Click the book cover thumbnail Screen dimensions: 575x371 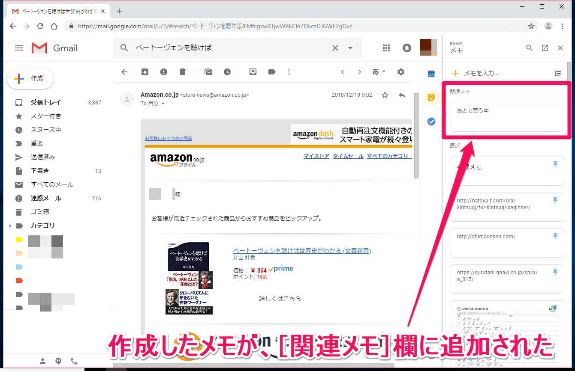coord(189,278)
